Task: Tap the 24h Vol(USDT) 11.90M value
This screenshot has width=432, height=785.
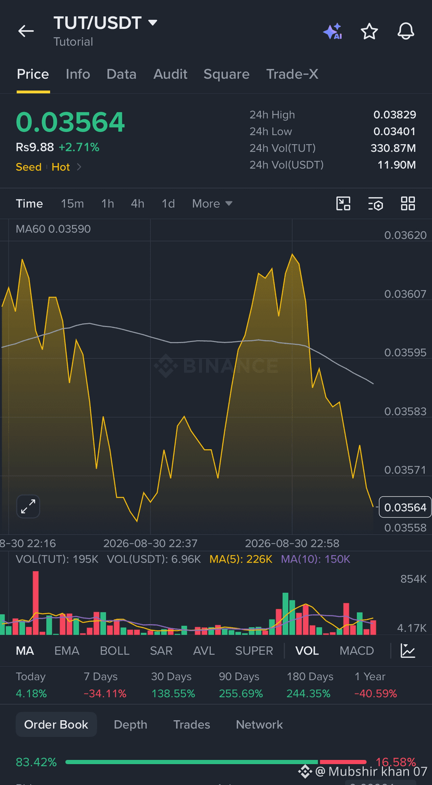Action: [397, 165]
